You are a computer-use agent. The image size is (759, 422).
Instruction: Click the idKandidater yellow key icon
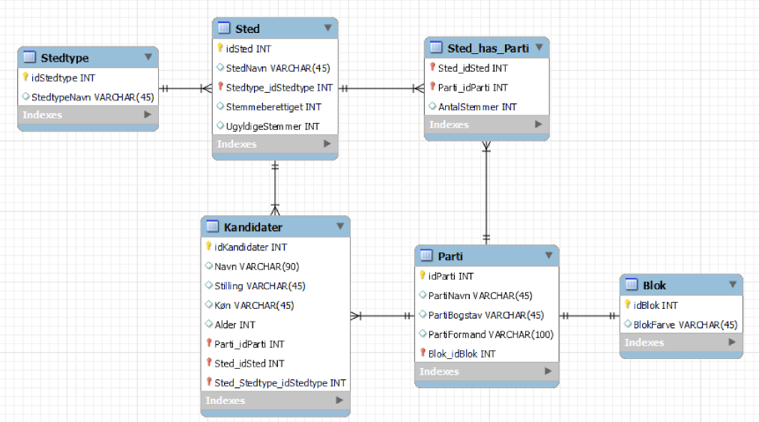point(208,246)
